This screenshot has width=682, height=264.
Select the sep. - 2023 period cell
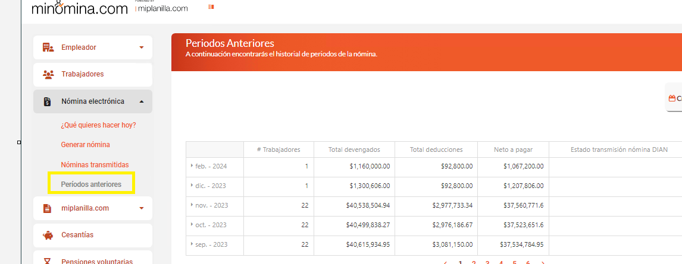click(215, 244)
